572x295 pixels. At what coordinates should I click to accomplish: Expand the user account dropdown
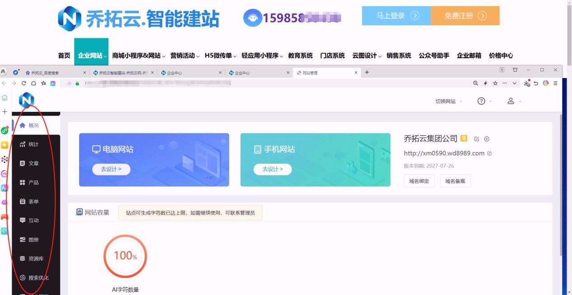(514, 101)
